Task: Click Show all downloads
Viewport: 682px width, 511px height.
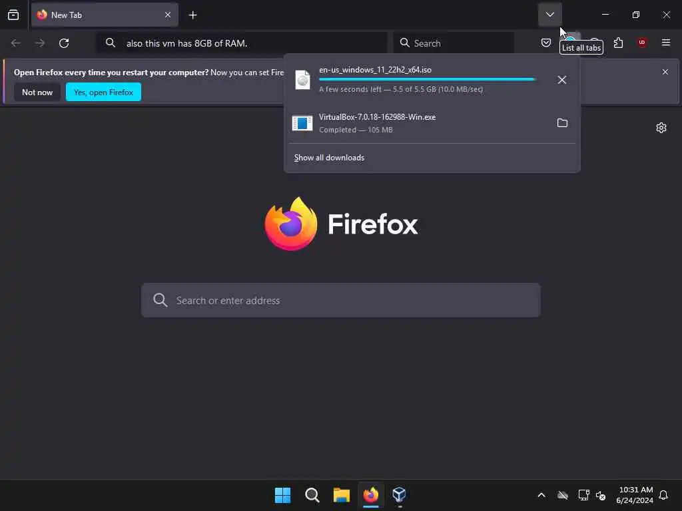Action: click(329, 158)
